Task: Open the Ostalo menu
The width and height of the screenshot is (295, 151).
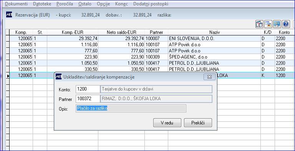Action: coord(85,4)
